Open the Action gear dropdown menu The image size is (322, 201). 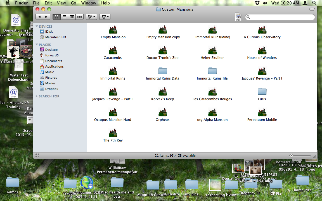click(x=91, y=17)
